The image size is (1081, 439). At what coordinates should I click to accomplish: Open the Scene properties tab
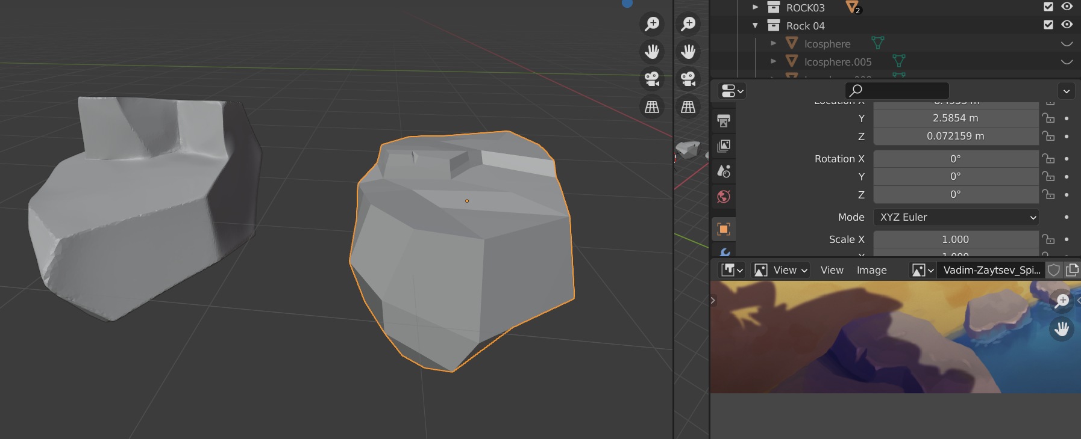pyautogui.click(x=724, y=171)
